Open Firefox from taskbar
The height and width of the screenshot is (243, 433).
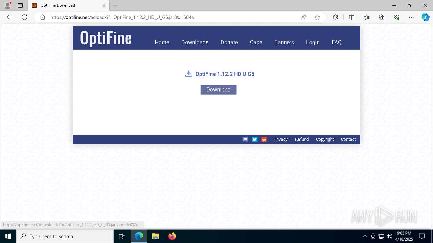[172, 236]
